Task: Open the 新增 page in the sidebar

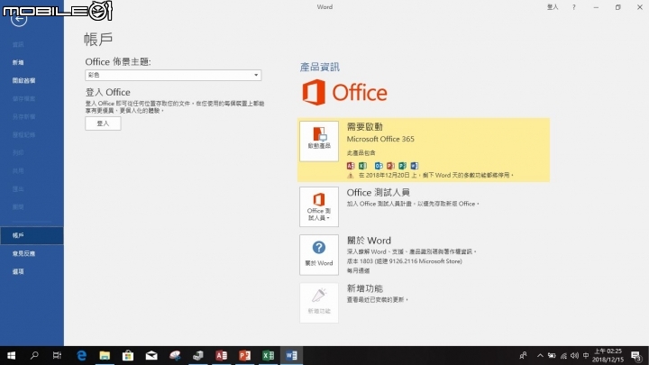Action: tap(18, 62)
